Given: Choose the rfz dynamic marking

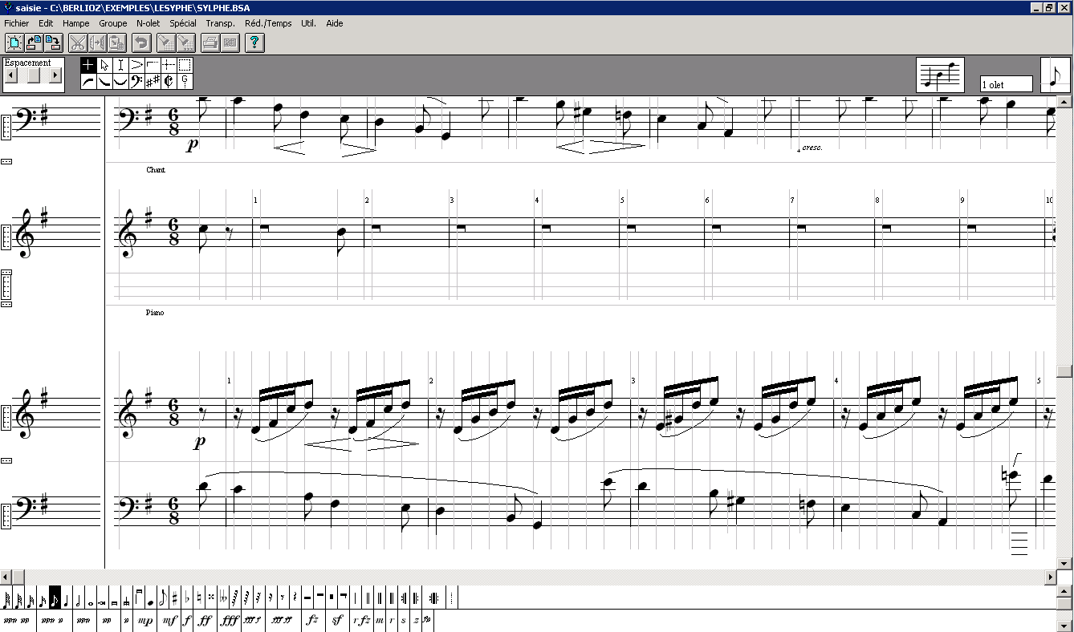Looking at the screenshot, I should point(362,620).
